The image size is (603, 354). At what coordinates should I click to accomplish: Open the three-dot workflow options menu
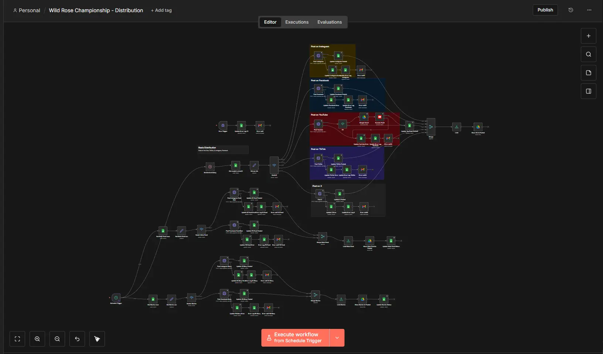click(589, 10)
